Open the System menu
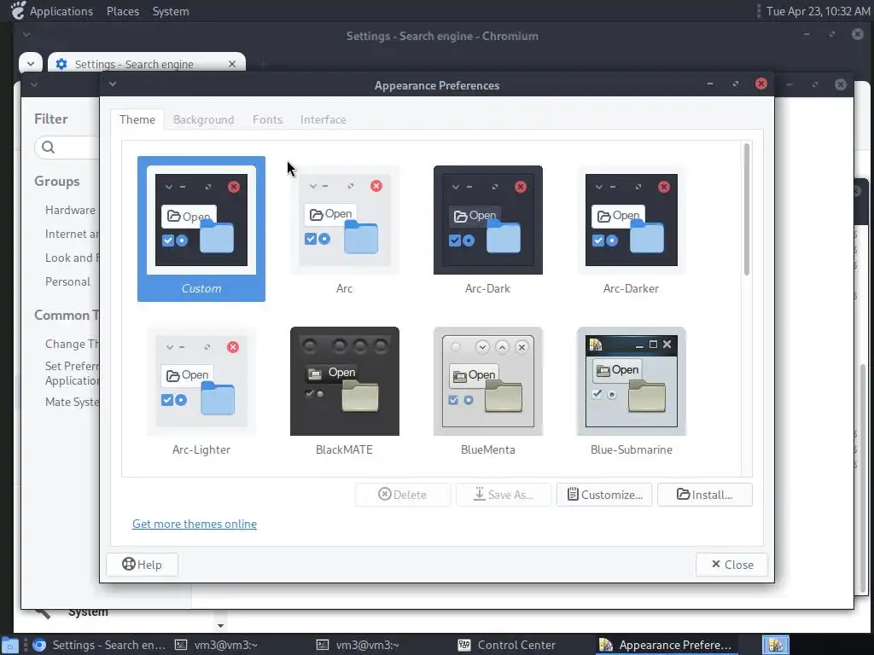 coord(171,11)
